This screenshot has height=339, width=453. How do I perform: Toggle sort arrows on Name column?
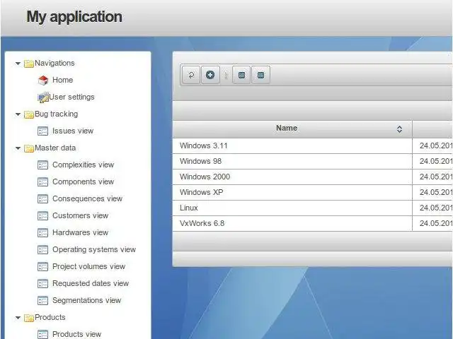(399, 129)
